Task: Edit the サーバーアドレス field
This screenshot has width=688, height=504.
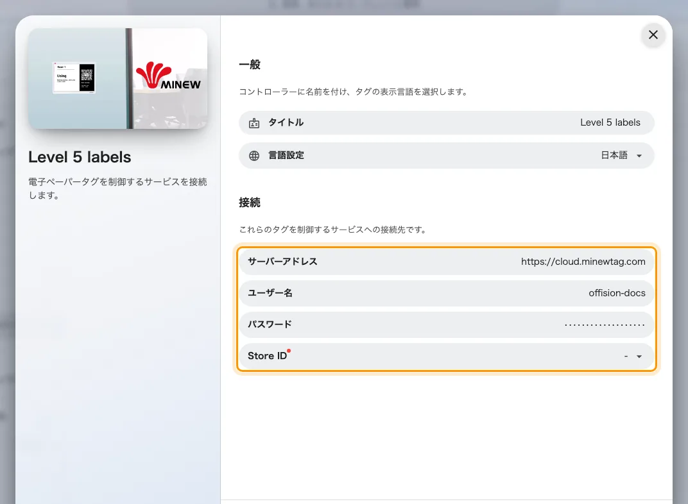Action: (447, 262)
